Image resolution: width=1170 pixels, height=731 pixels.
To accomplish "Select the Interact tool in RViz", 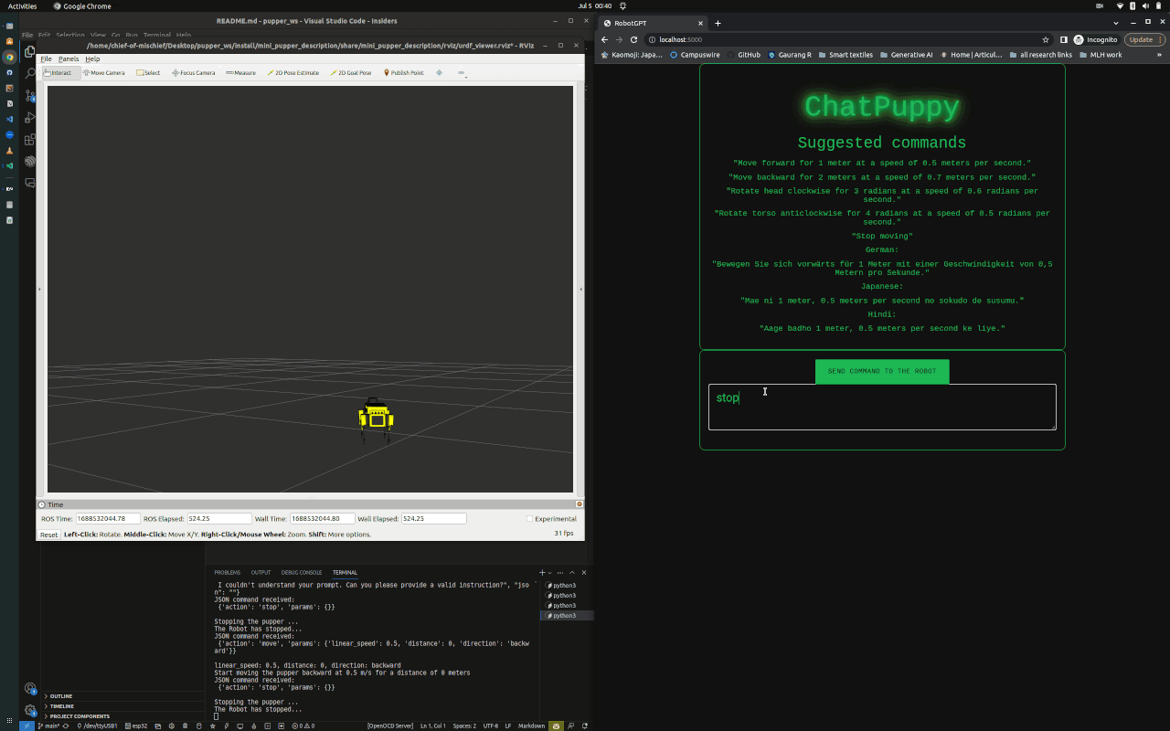I will pyautogui.click(x=61, y=73).
